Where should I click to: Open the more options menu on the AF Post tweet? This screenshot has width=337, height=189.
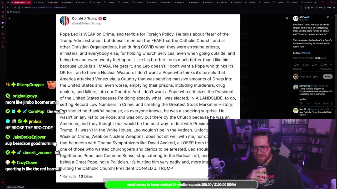pyautogui.click(x=332, y=17)
